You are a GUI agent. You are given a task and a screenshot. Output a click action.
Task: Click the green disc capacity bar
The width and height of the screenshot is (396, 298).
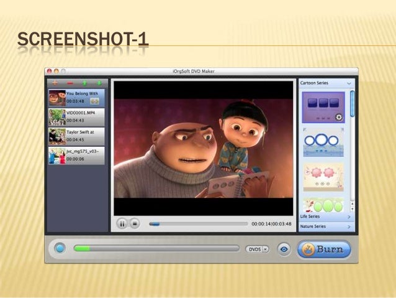click(156, 248)
